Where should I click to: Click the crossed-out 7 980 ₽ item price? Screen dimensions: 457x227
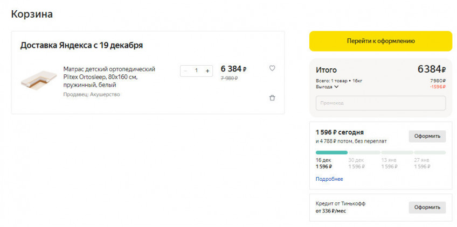tap(229, 79)
